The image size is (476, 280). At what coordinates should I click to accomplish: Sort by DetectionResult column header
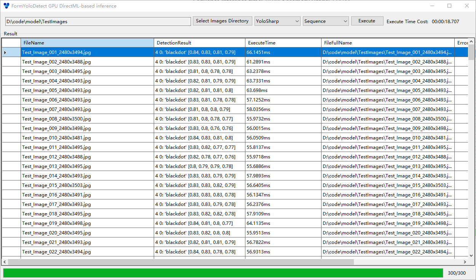click(x=199, y=43)
